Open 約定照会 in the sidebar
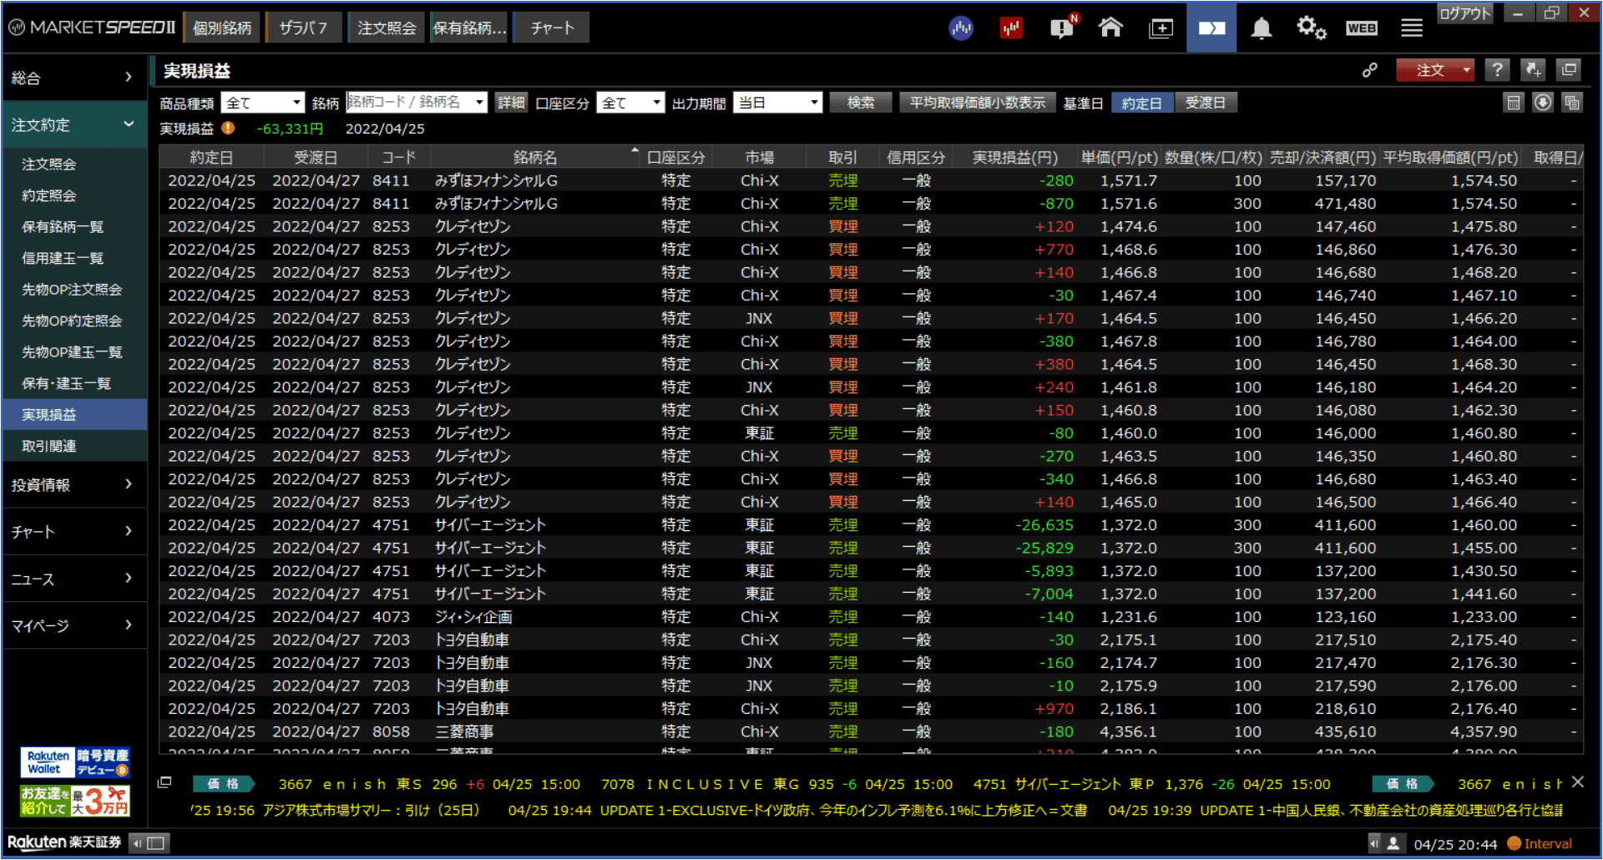The image size is (1603, 860). point(73,195)
